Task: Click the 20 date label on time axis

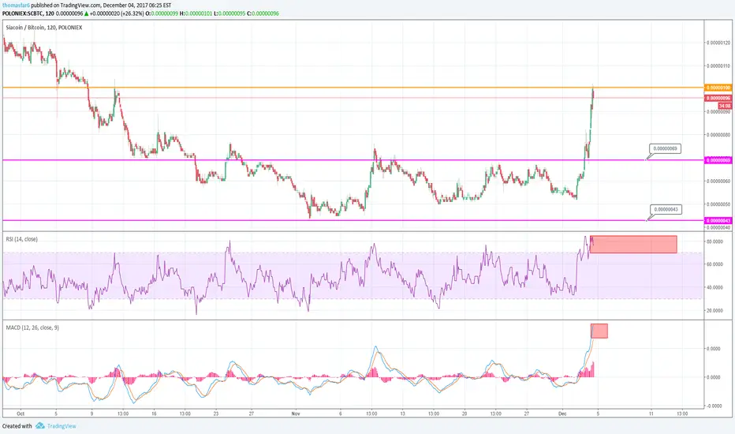Action: pyautogui.click(x=465, y=413)
